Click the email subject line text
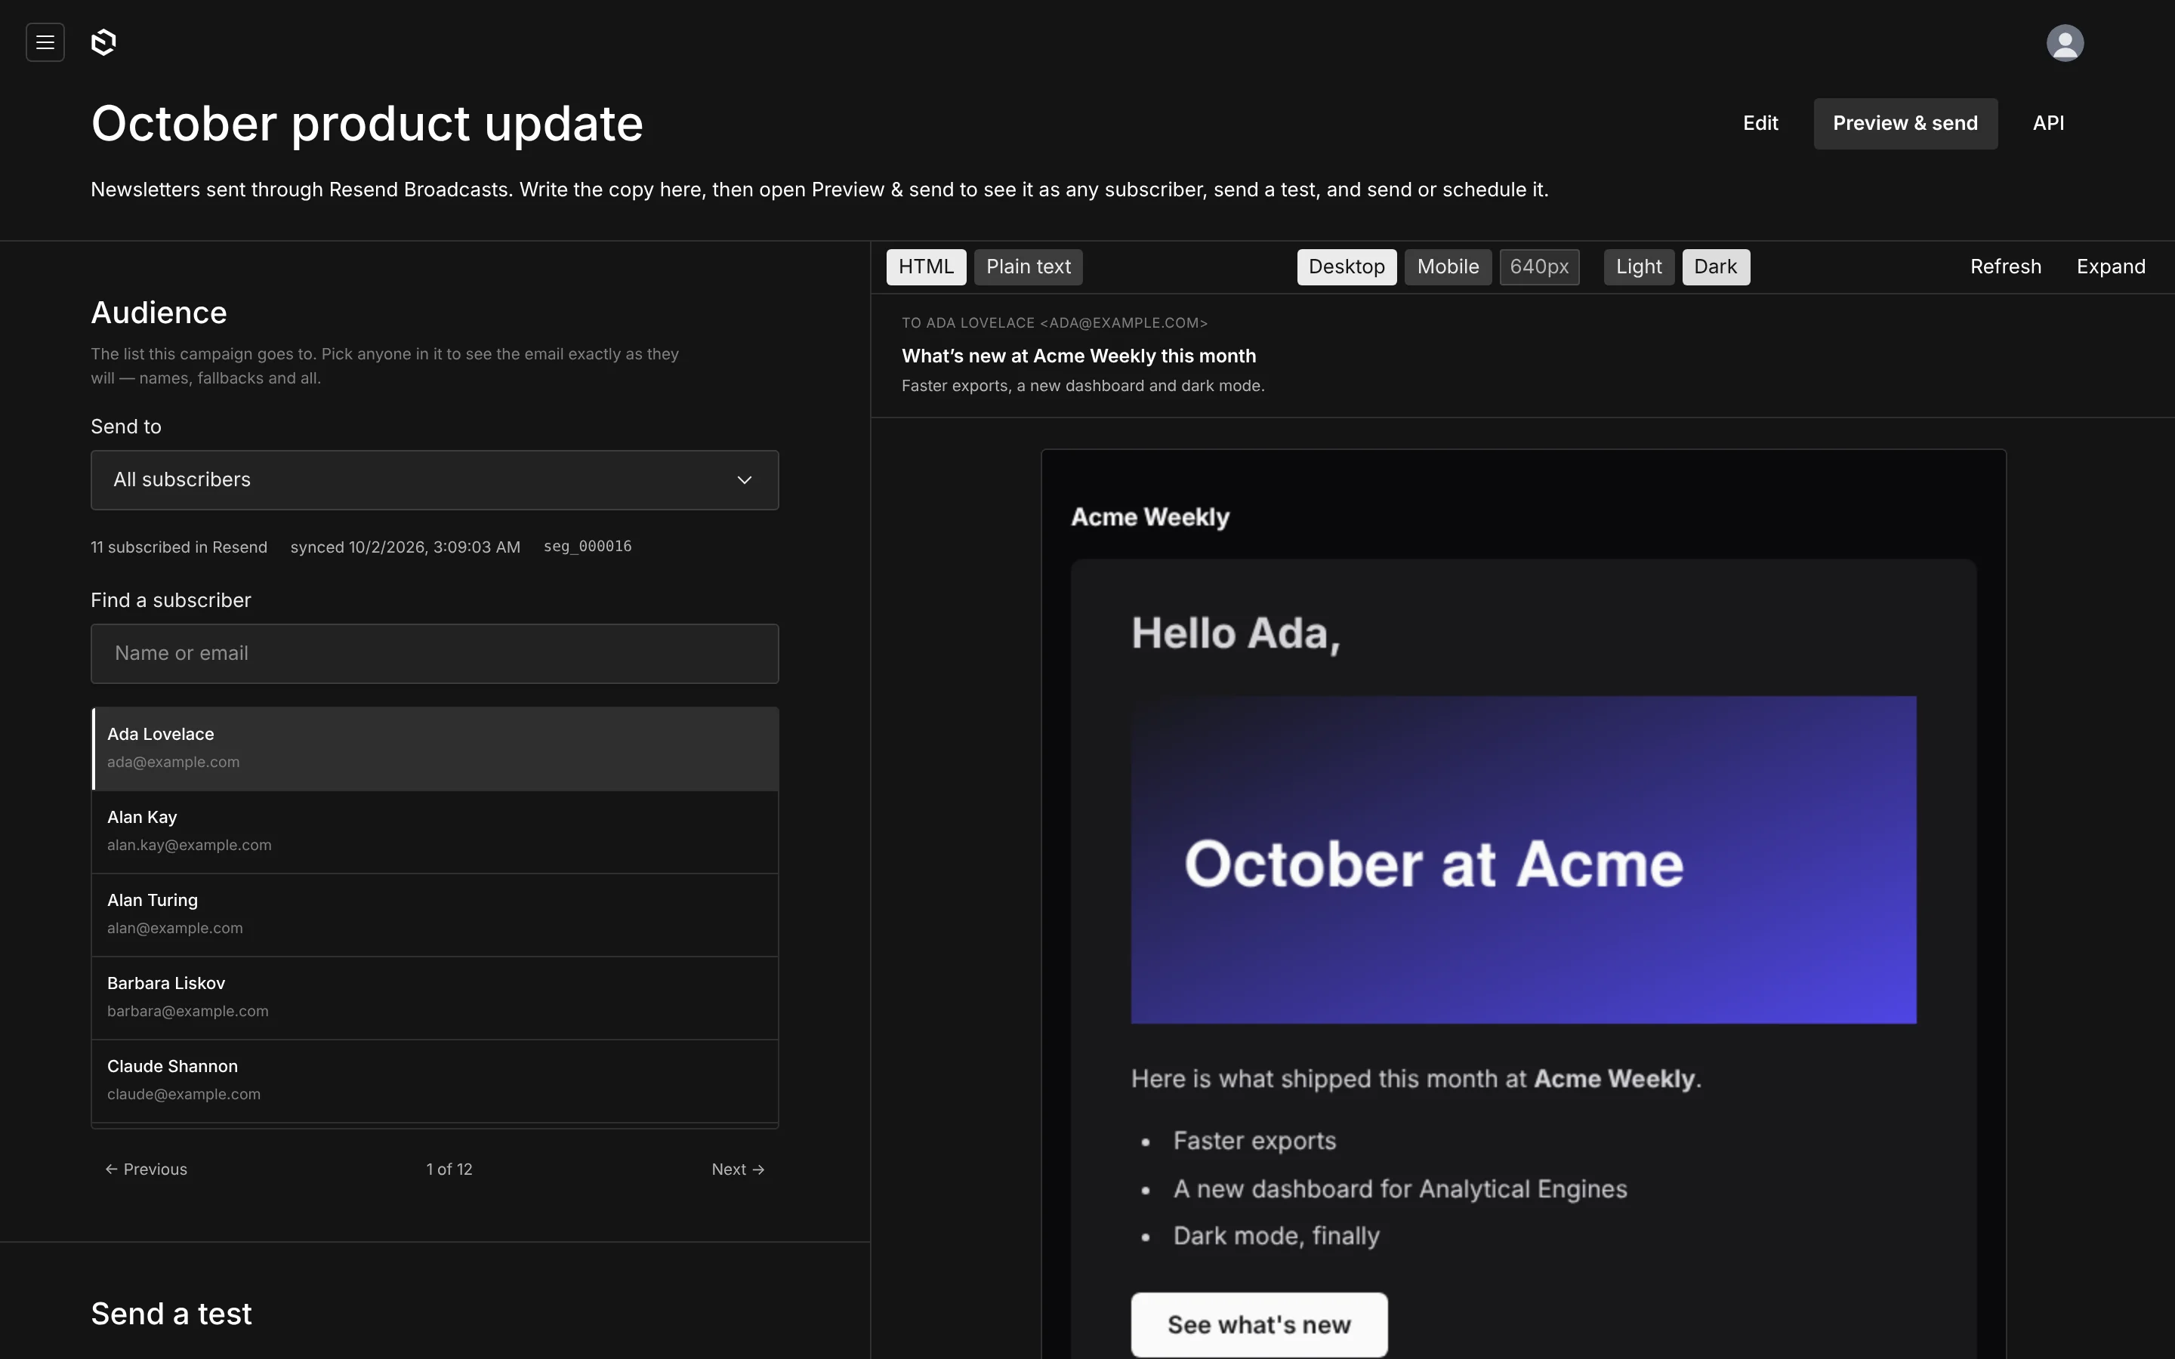2175x1359 pixels. (1078, 356)
